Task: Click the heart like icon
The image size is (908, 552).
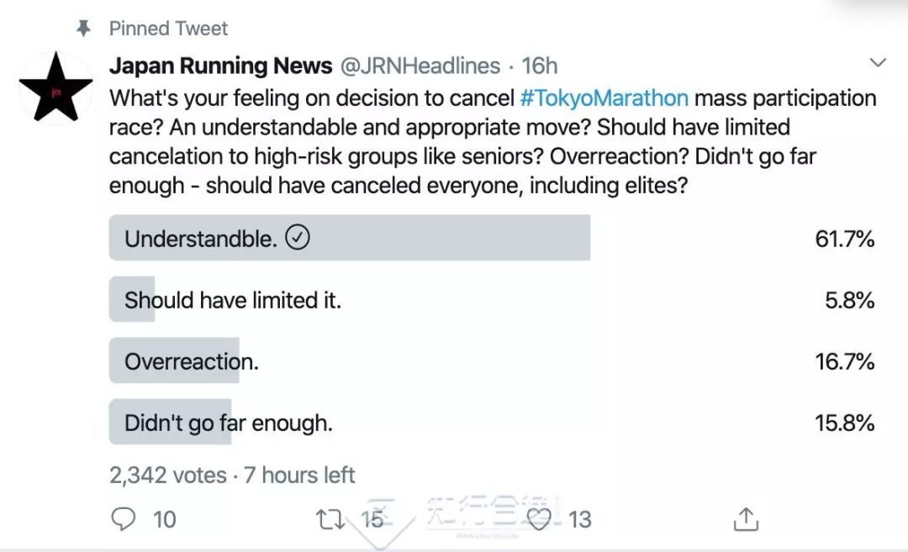Action: click(538, 519)
